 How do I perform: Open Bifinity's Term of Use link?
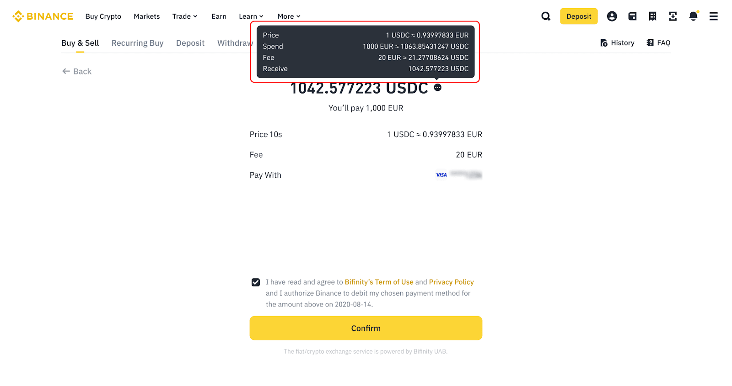click(379, 282)
